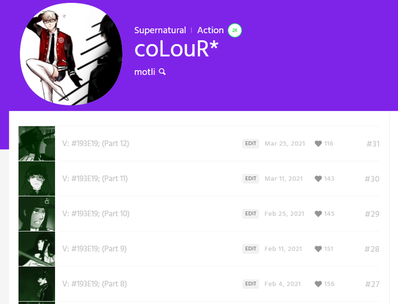
Task: Click EDIT button on Part 11 episode
Action: 251,178
